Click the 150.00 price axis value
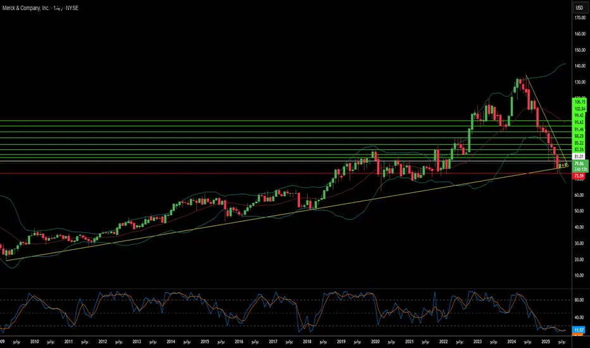 coord(580,50)
